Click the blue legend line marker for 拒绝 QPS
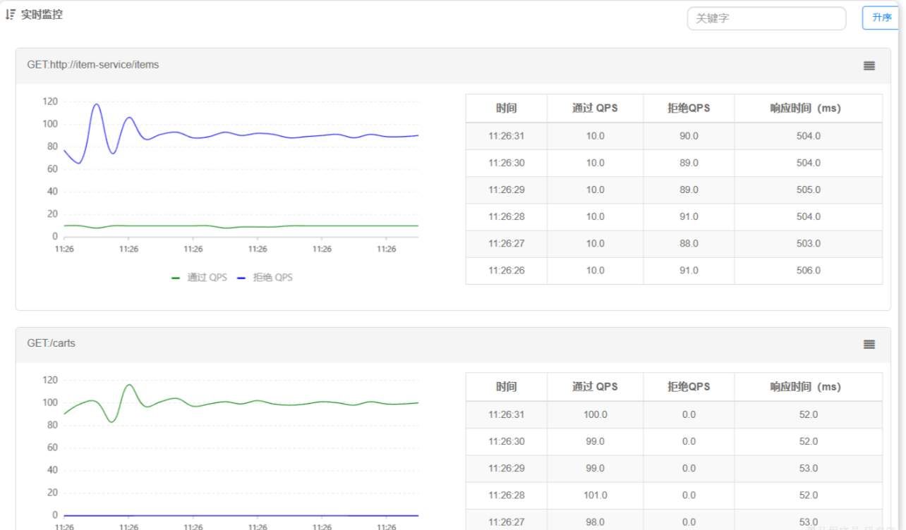This screenshot has height=530, width=906. [x=241, y=278]
